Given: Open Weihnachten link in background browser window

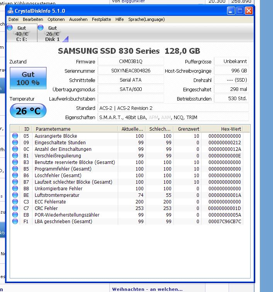Looking at the screenshot, I should tap(147, 289).
